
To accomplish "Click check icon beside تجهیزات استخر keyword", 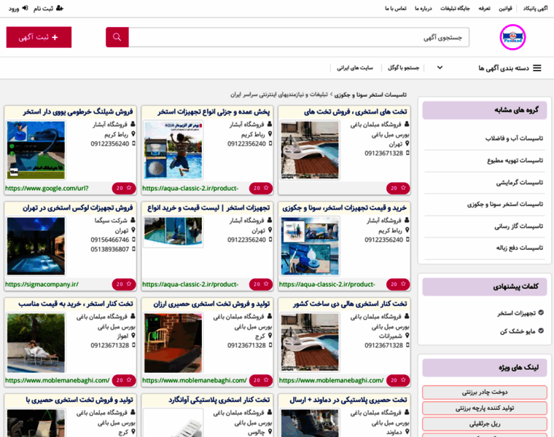I will click(x=541, y=312).
